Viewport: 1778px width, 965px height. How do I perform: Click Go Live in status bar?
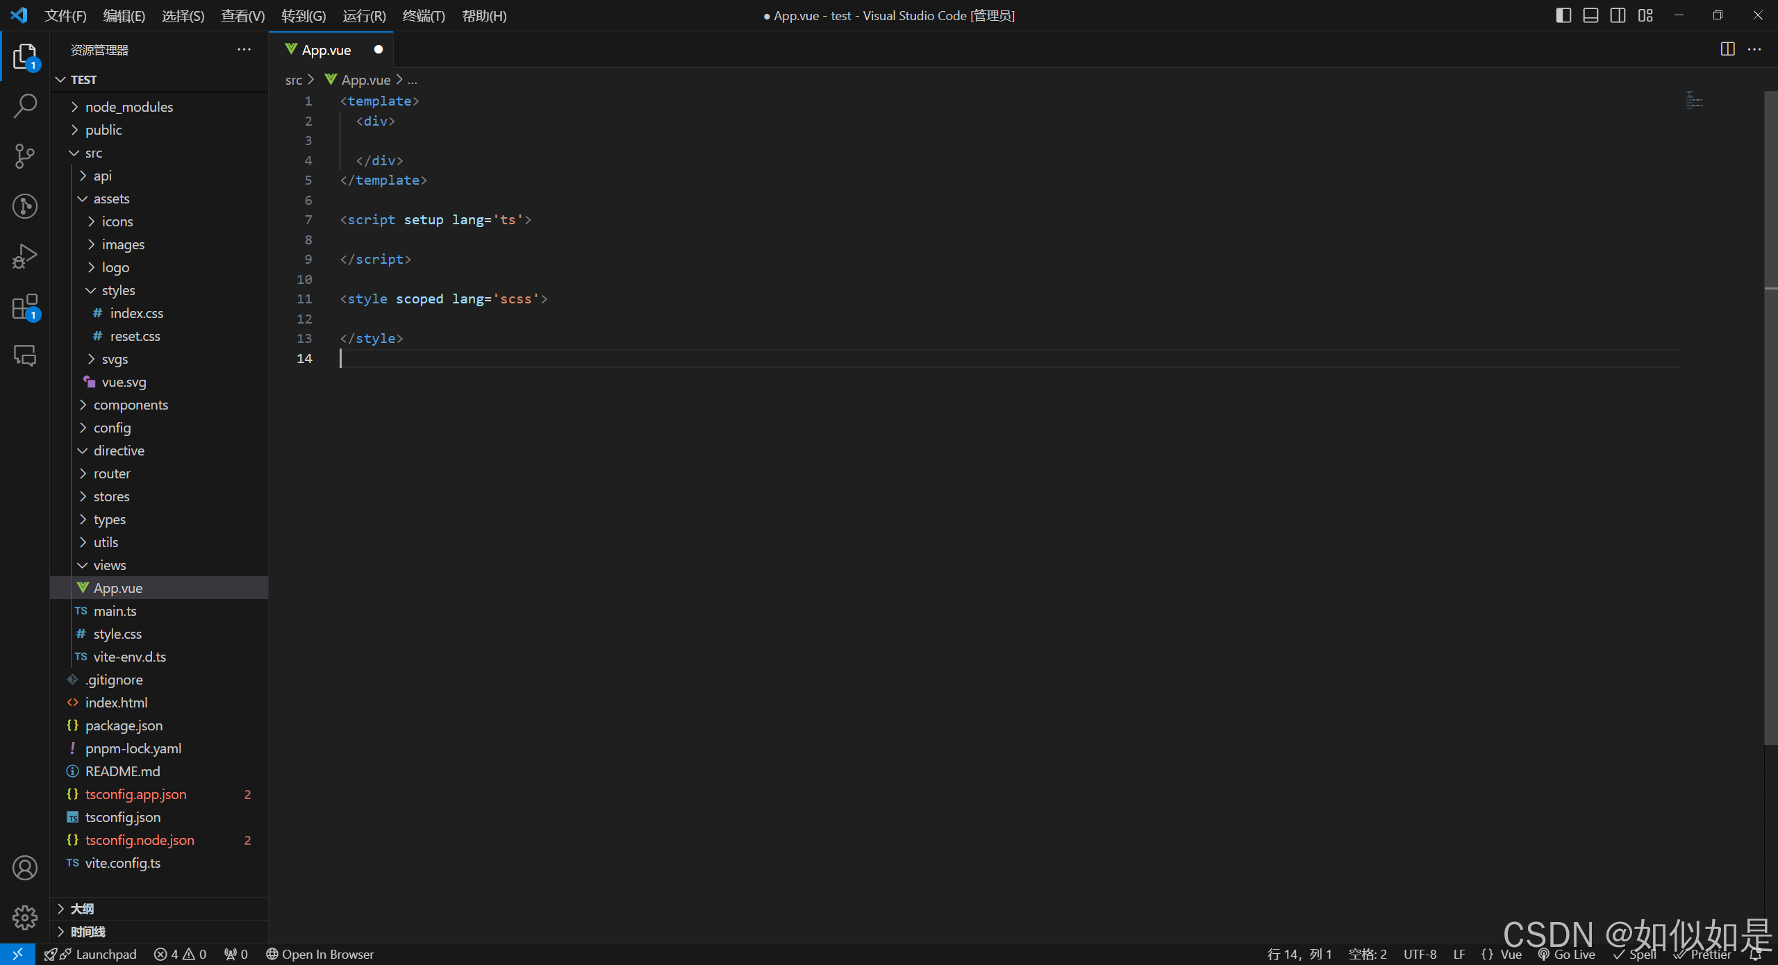coord(1567,955)
